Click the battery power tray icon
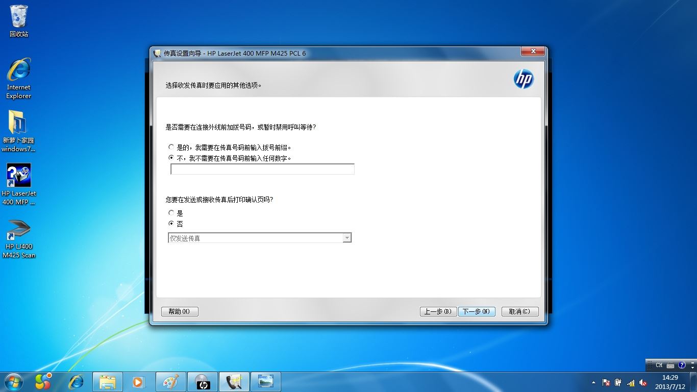Viewport: 697px width, 392px height. click(618, 382)
